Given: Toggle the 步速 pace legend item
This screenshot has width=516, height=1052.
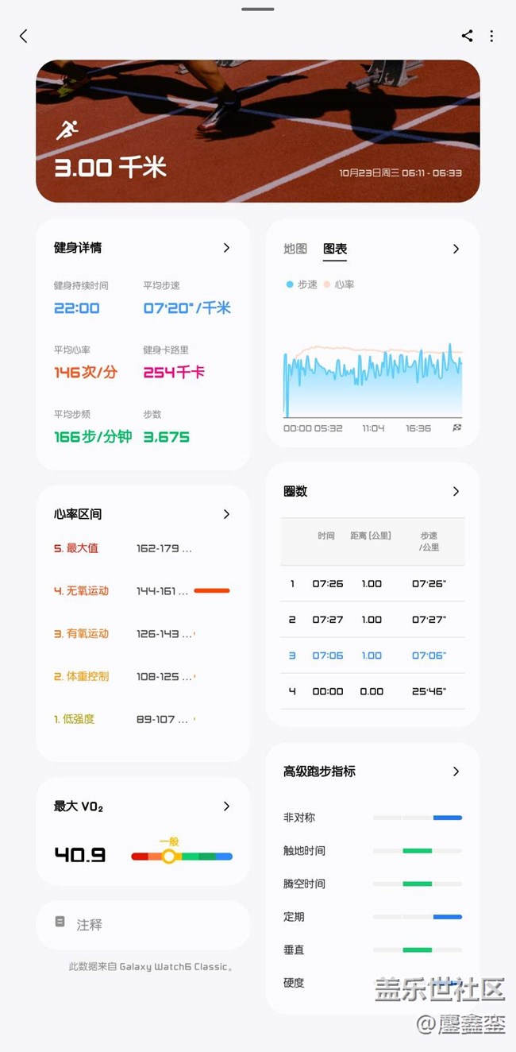Looking at the screenshot, I should pyautogui.click(x=302, y=284).
